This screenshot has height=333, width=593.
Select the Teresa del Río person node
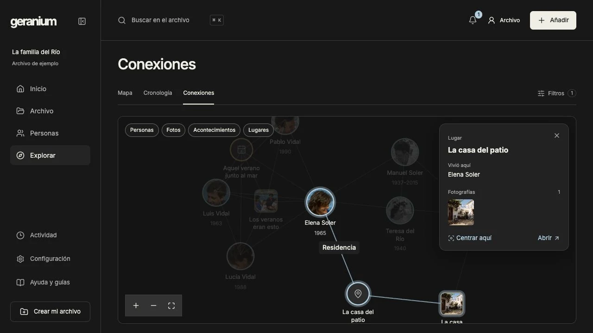[400, 210]
